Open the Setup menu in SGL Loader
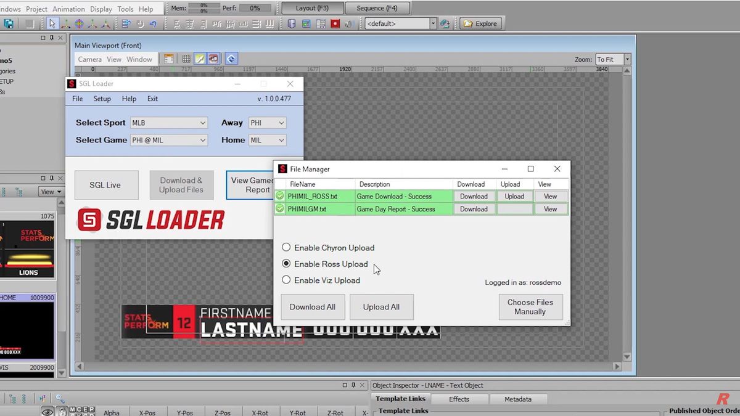 [x=102, y=99]
